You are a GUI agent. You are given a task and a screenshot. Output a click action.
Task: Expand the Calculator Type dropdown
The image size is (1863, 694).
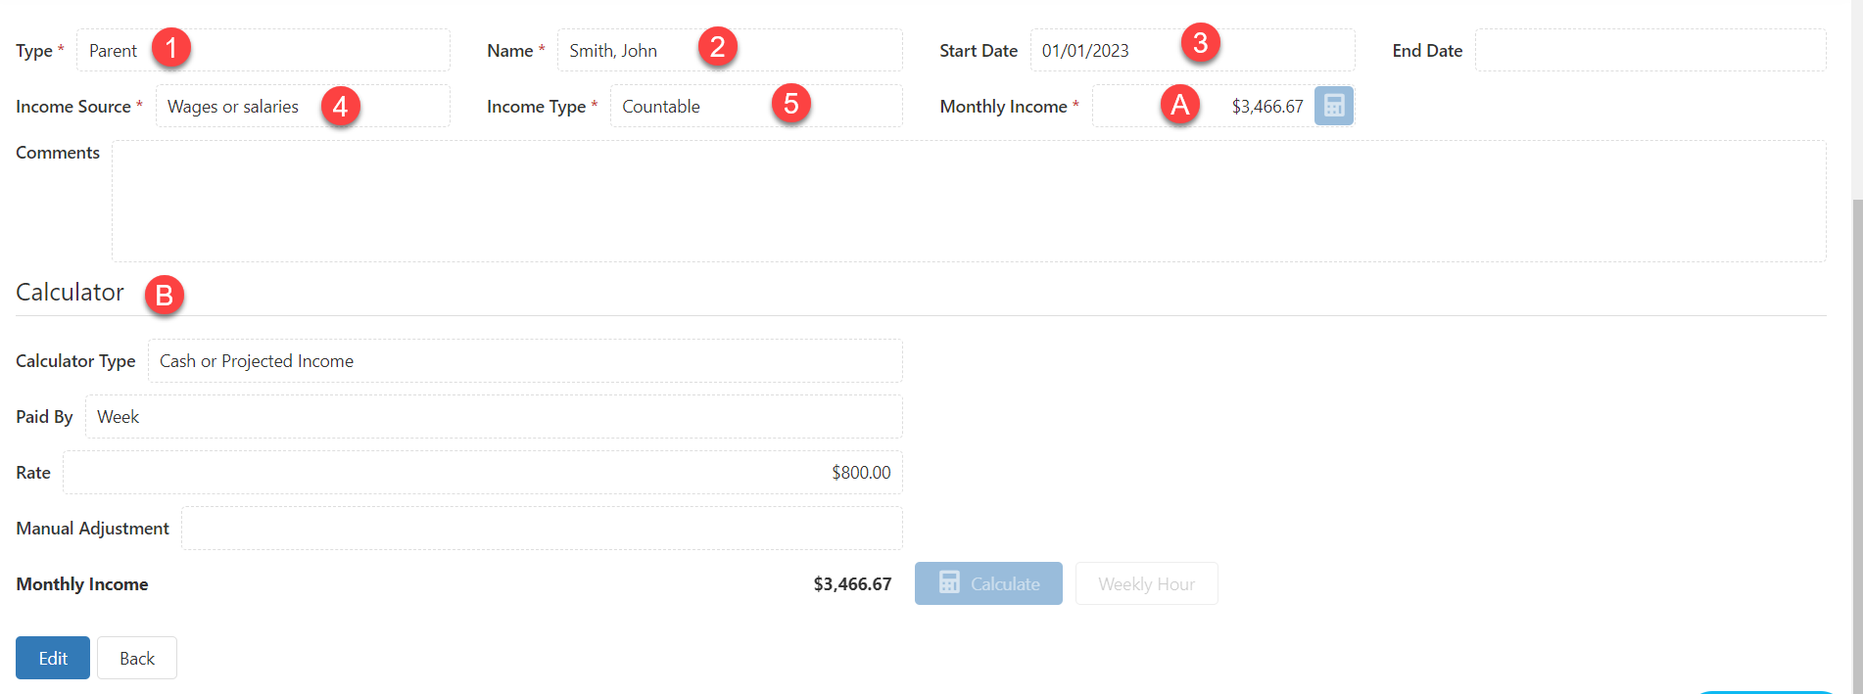pos(525,360)
